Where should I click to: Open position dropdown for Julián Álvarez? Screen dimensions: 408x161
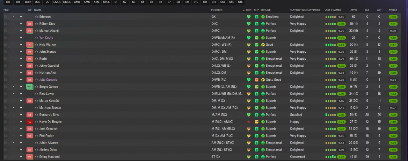tap(21, 143)
